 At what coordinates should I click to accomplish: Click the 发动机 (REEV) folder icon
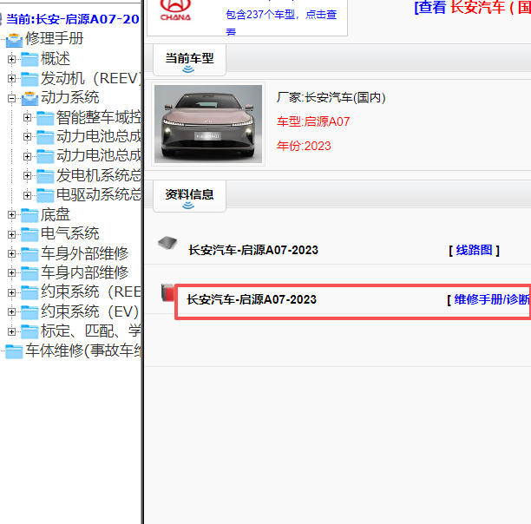tap(29, 79)
